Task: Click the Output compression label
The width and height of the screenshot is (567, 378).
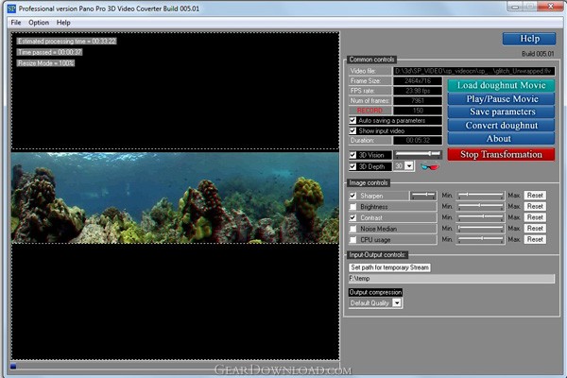Action: [375, 292]
